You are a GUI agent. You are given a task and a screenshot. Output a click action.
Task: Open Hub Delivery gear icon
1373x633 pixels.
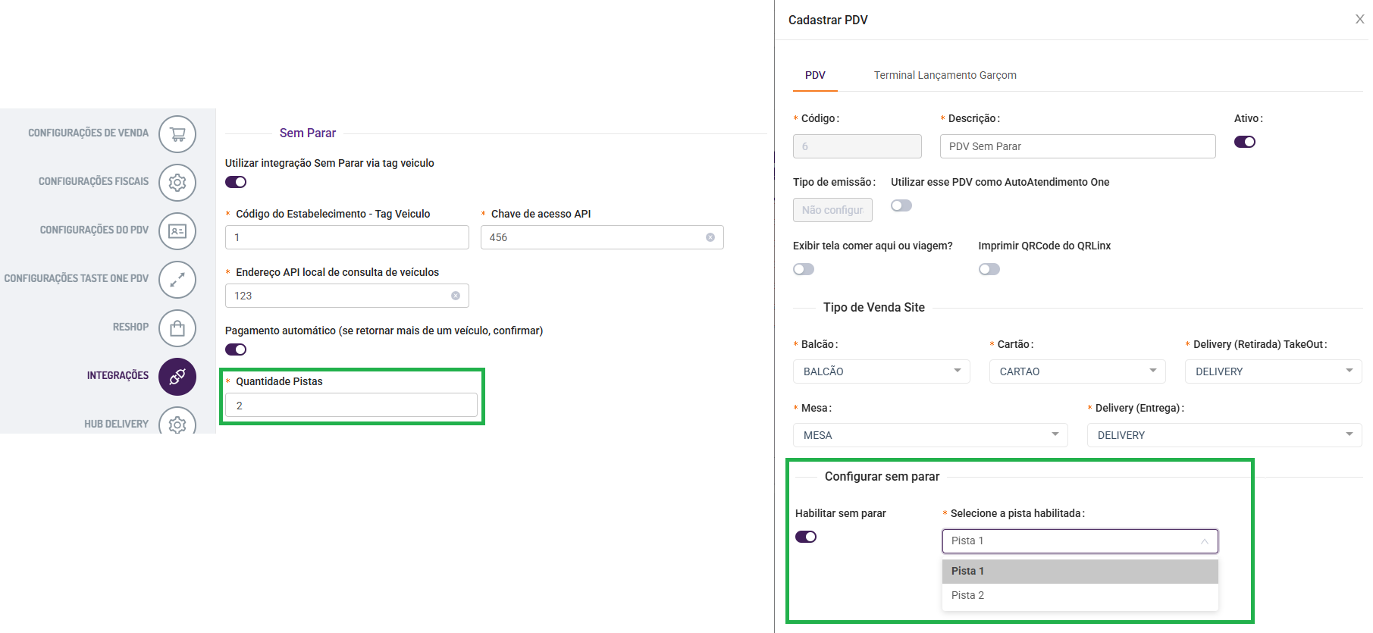click(x=177, y=424)
